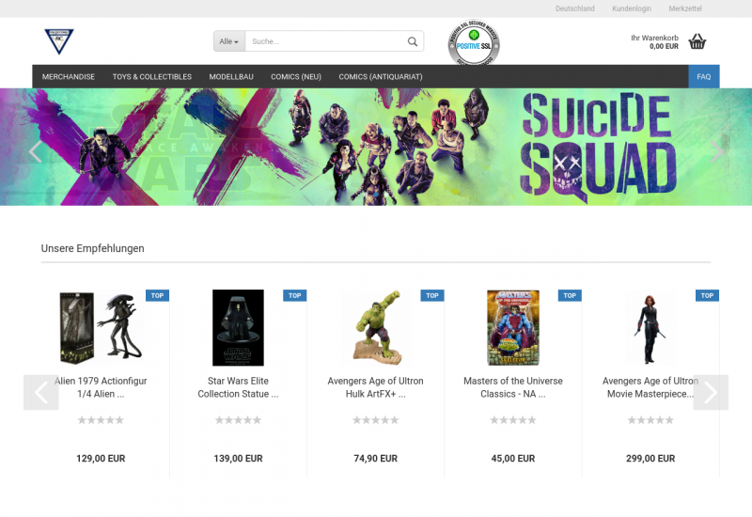Open the Merchandise menu
This screenshot has height=517, width=752.
click(69, 76)
